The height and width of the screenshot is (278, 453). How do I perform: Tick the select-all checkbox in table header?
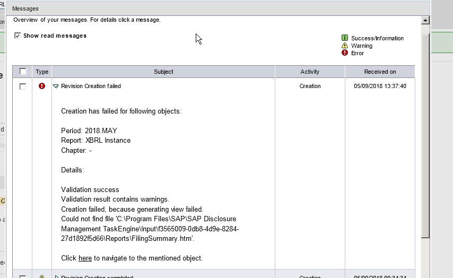point(22,72)
